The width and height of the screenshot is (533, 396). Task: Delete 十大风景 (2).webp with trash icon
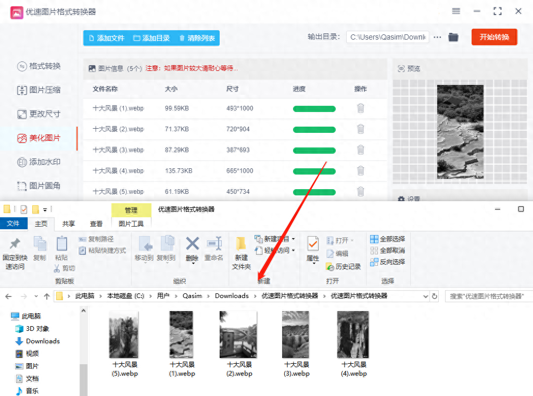(x=361, y=129)
